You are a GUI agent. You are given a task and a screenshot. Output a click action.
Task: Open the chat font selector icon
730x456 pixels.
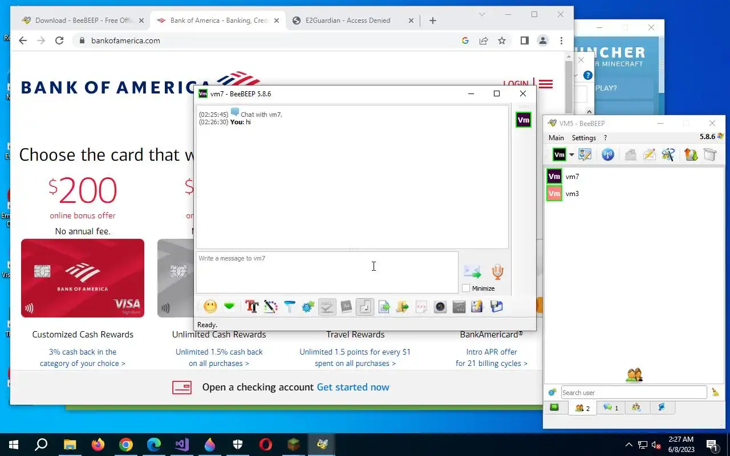(x=252, y=307)
